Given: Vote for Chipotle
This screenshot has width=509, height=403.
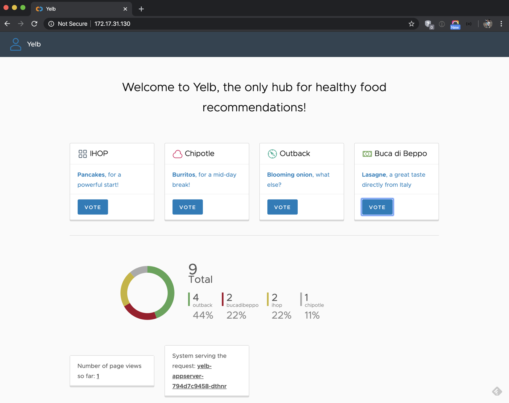Looking at the screenshot, I should pyautogui.click(x=188, y=207).
